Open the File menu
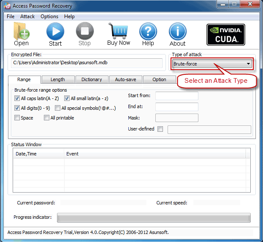 [x=11, y=16]
